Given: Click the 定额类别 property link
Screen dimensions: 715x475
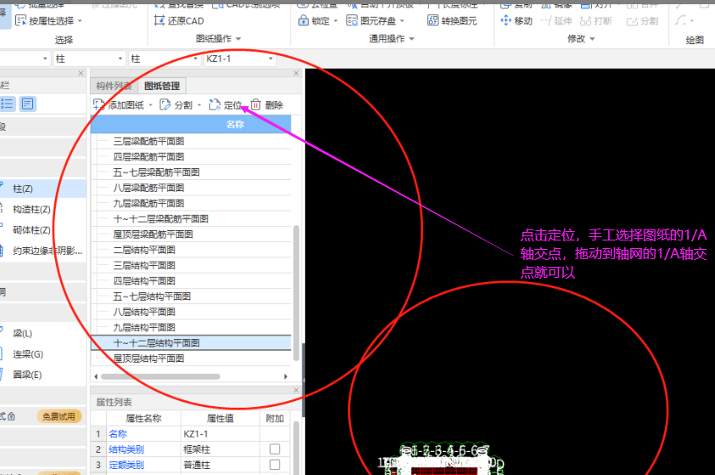Looking at the screenshot, I should click(127, 465).
